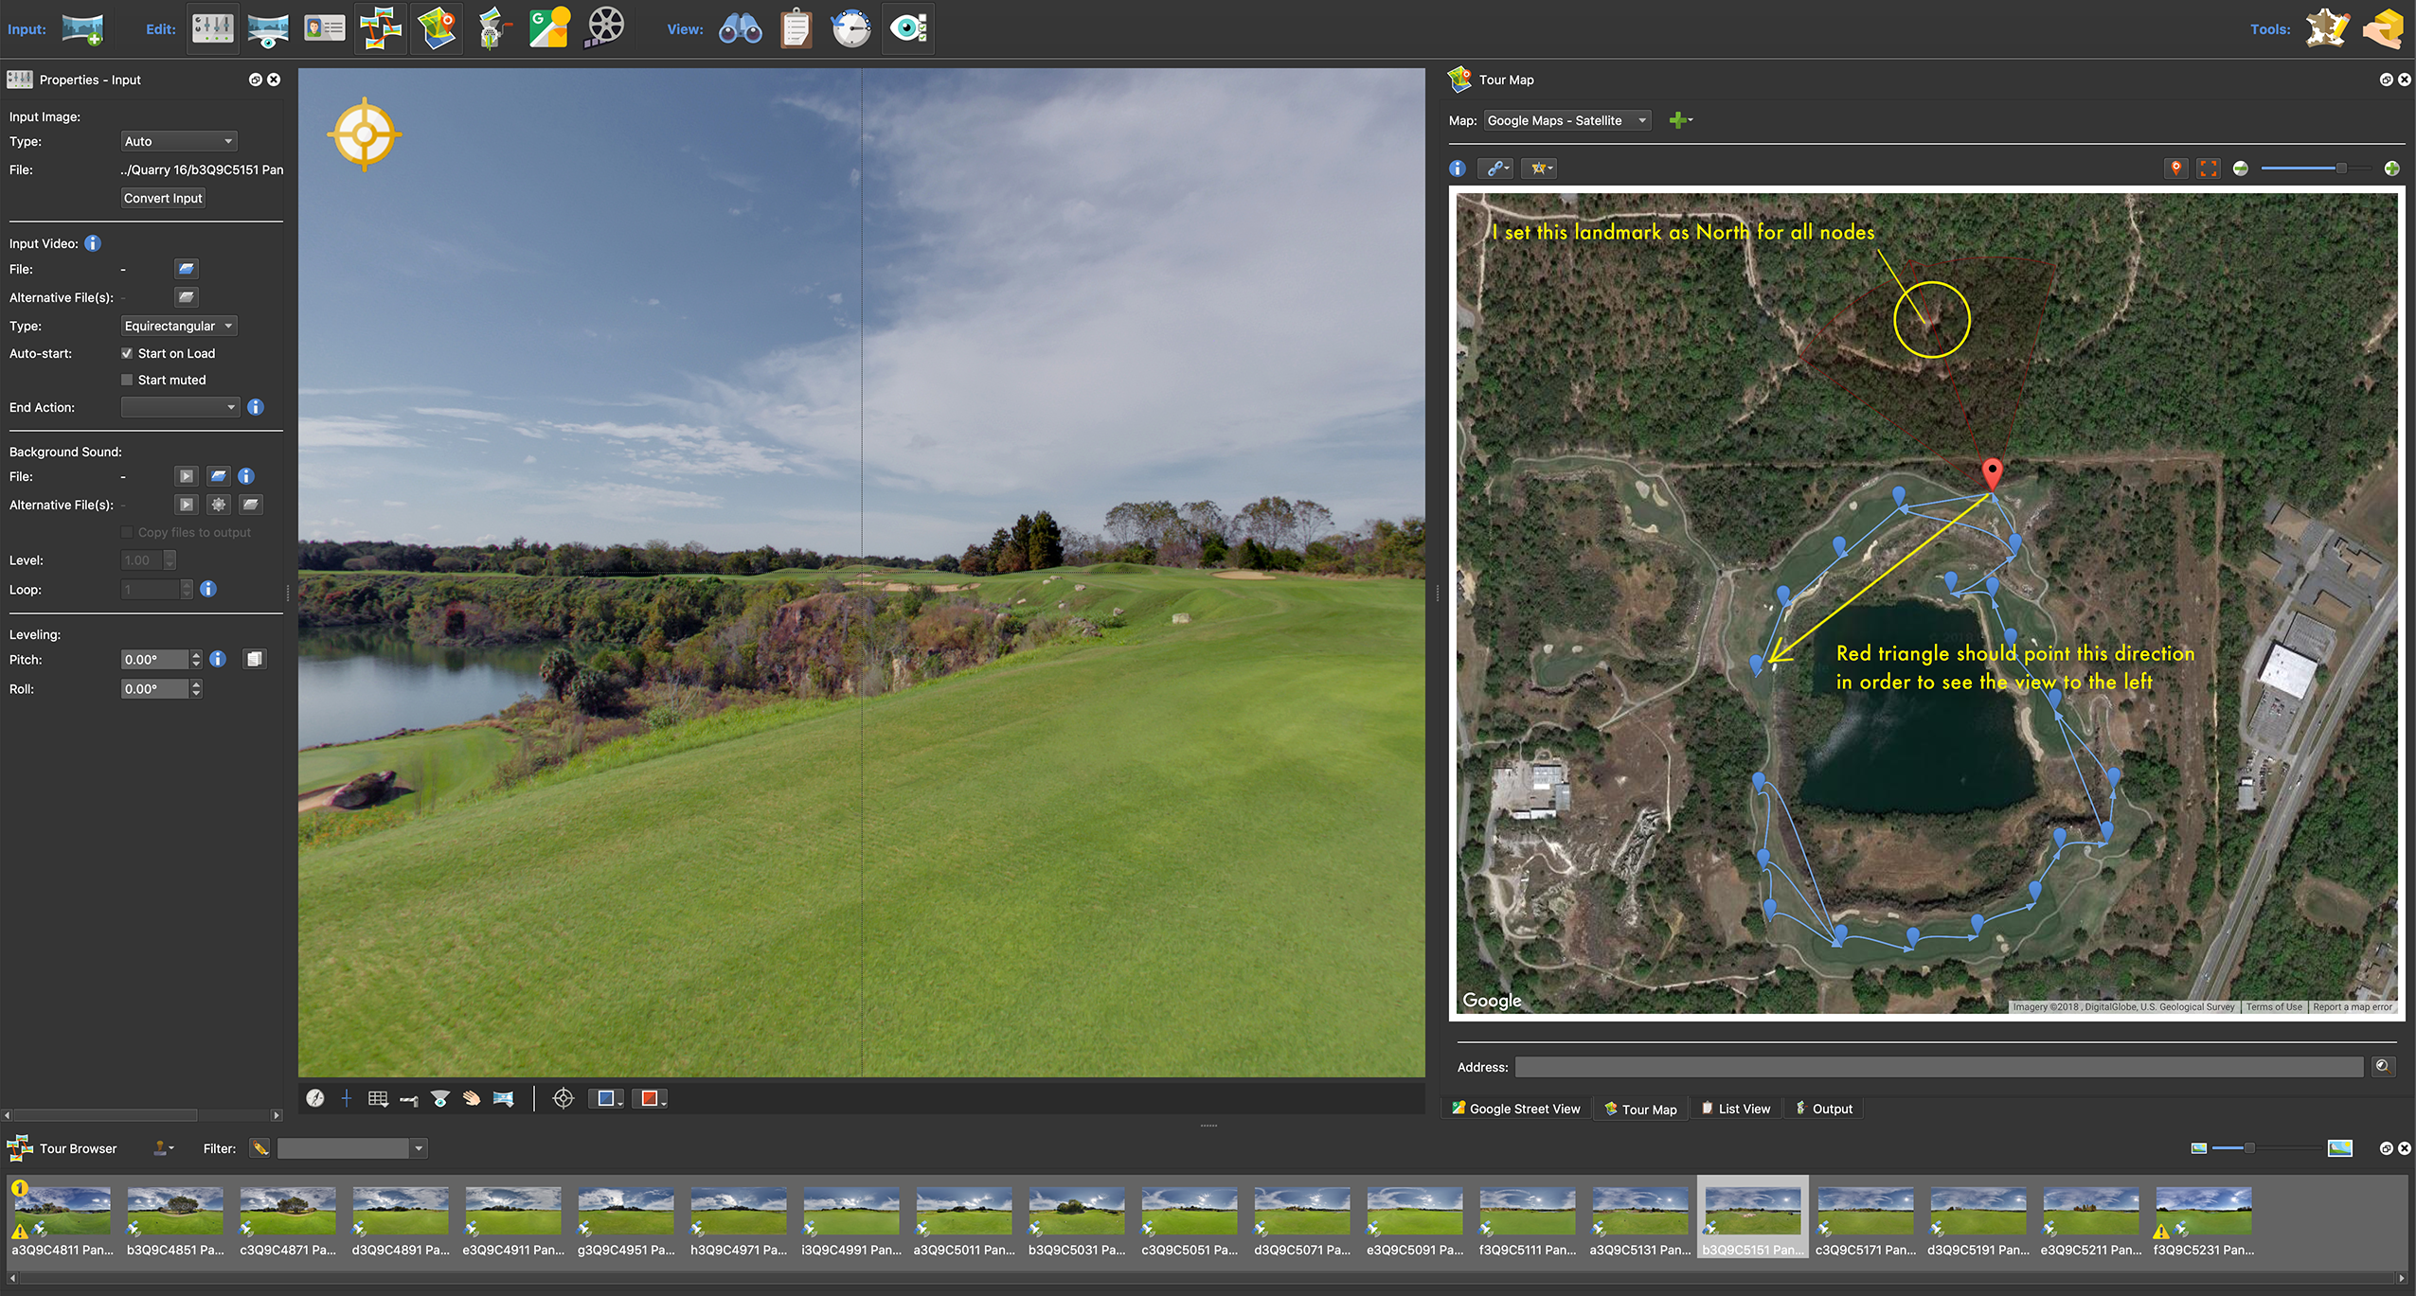Open Map Google Maps - Satellite dropdown
Screen dimensions: 2416x1296
[1567, 120]
